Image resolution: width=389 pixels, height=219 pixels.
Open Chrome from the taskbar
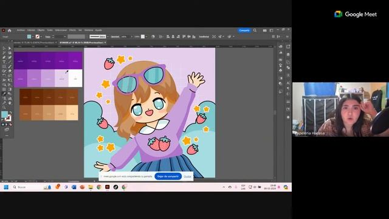[98, 187]
